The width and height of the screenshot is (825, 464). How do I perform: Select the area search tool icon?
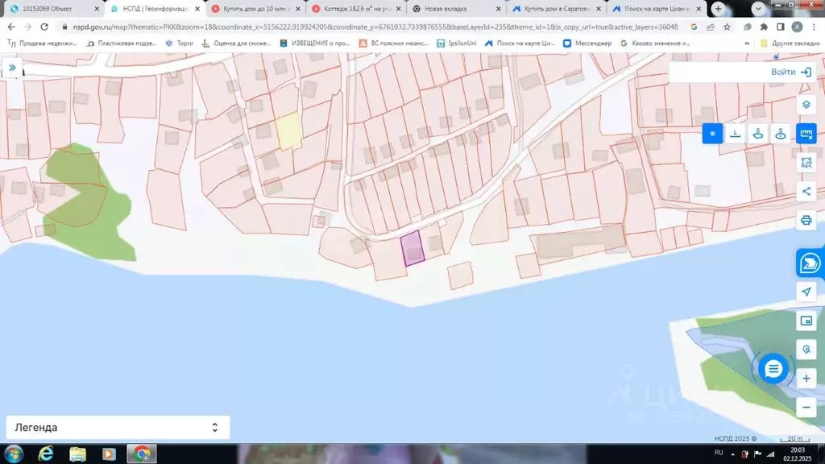point(806,163)
